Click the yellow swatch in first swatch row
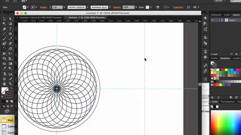Image resolution: width=241 pixels, height=135 pixels. pos(226,70)
